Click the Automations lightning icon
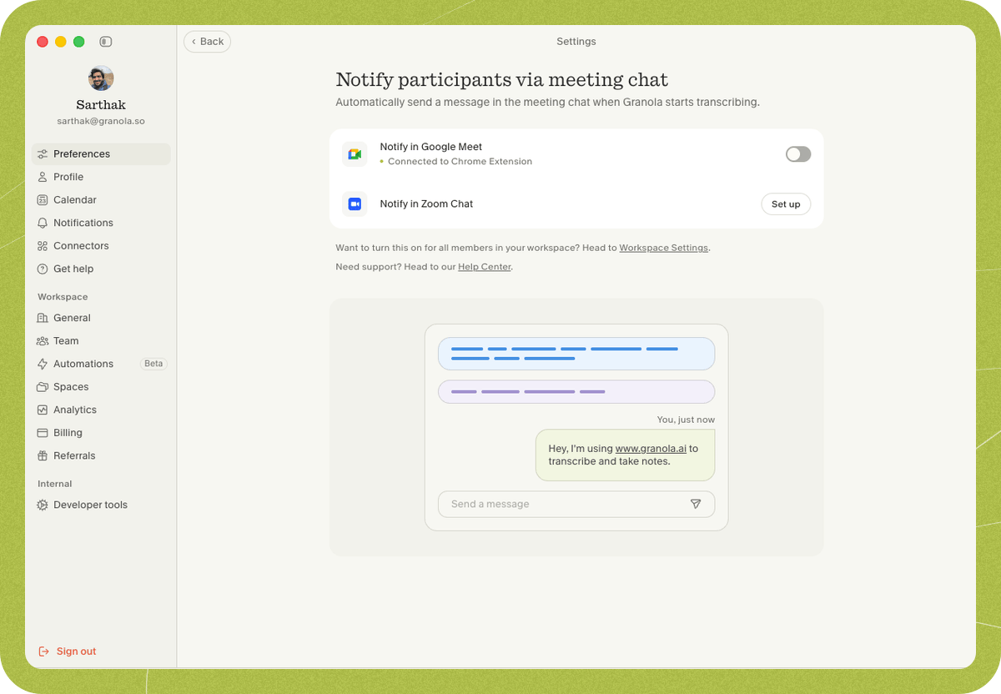 pyautogui.click(x=43, y=364)
